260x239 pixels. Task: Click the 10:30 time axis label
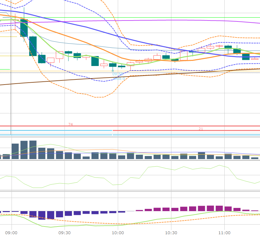coord(171,233)
